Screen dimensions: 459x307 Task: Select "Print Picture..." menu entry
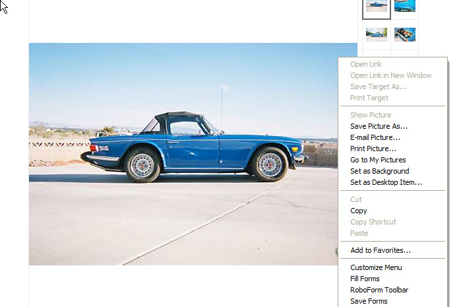(373, 149)
